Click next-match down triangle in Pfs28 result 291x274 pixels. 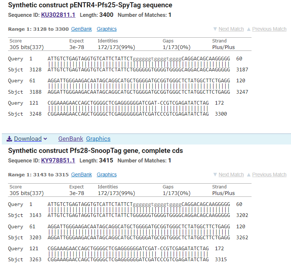pos(215,175)
